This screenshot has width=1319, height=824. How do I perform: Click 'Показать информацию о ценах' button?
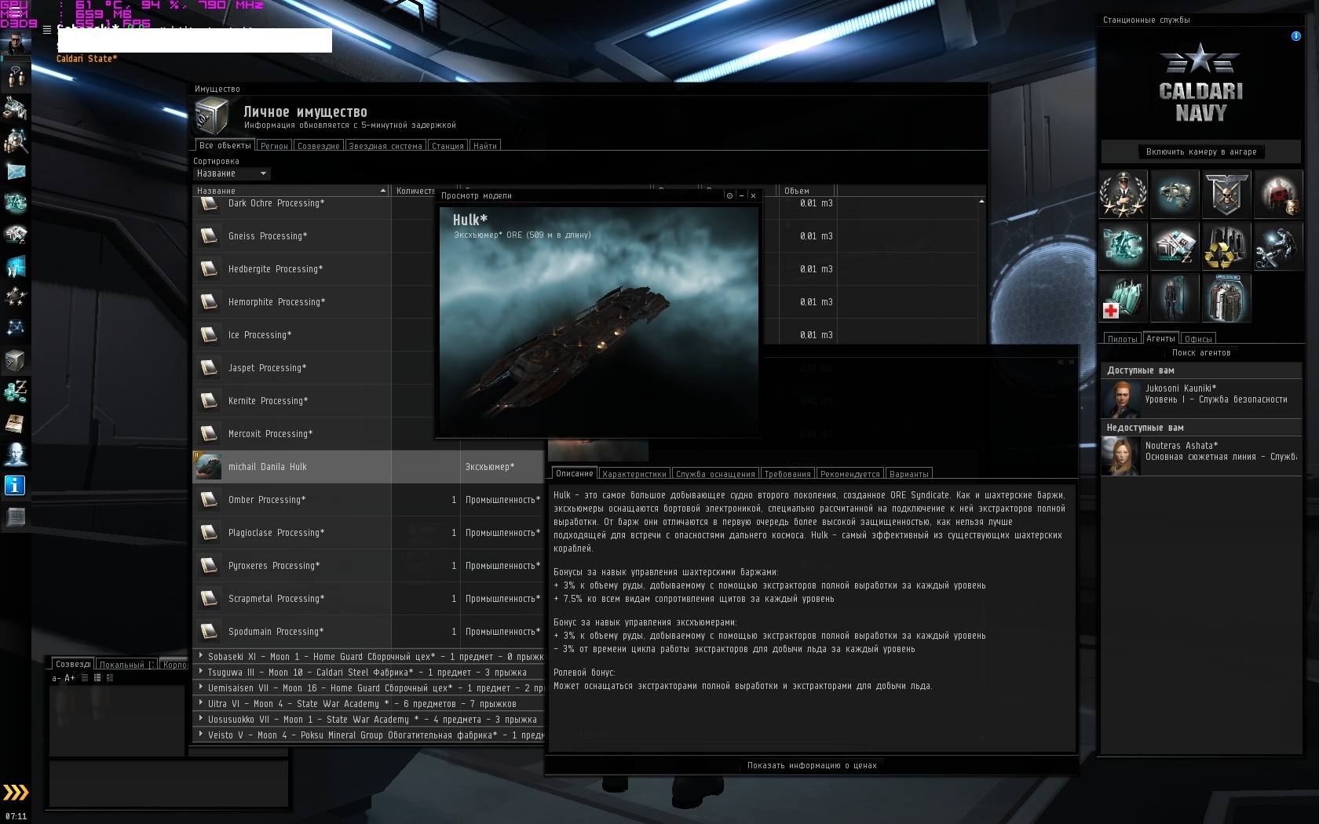coord(811,765)
